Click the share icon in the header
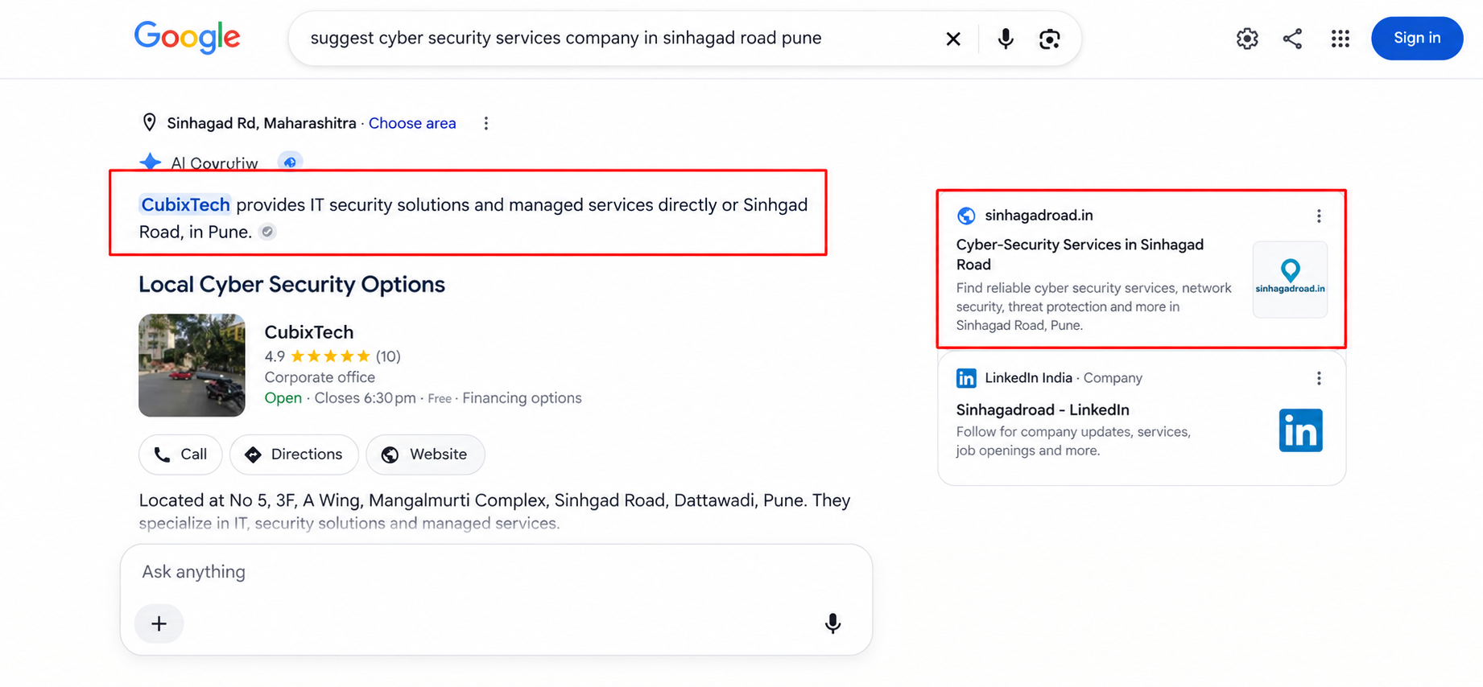This screenshot has height=687, width=1483. click(x=1292, y=39)
